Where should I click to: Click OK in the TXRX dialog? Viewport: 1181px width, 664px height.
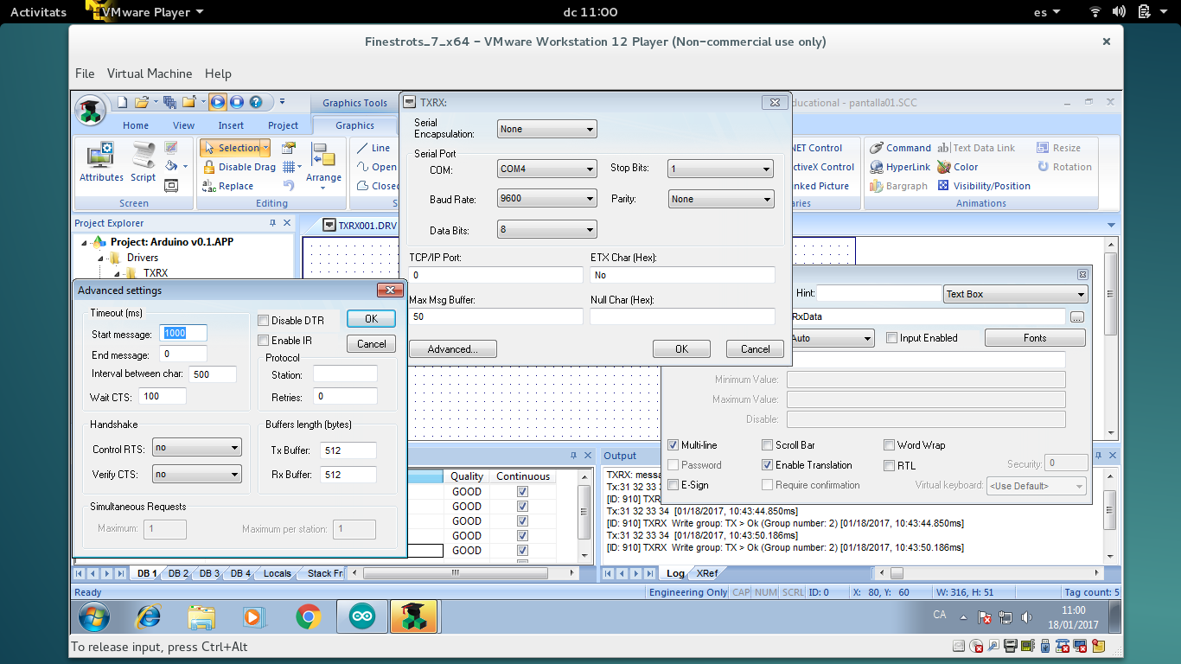point(681,349)
